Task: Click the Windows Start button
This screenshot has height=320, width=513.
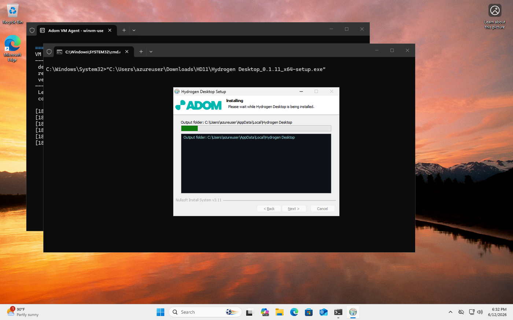Action: [x=160, y=312]
